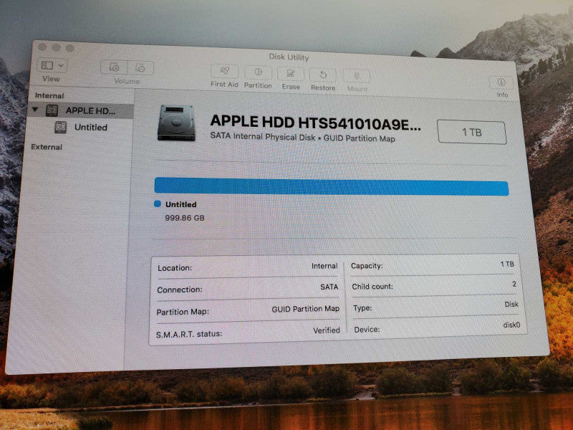Click the Disk Utility window title
This screenshot has width=573, height=430.
click(x=289, y=57)
